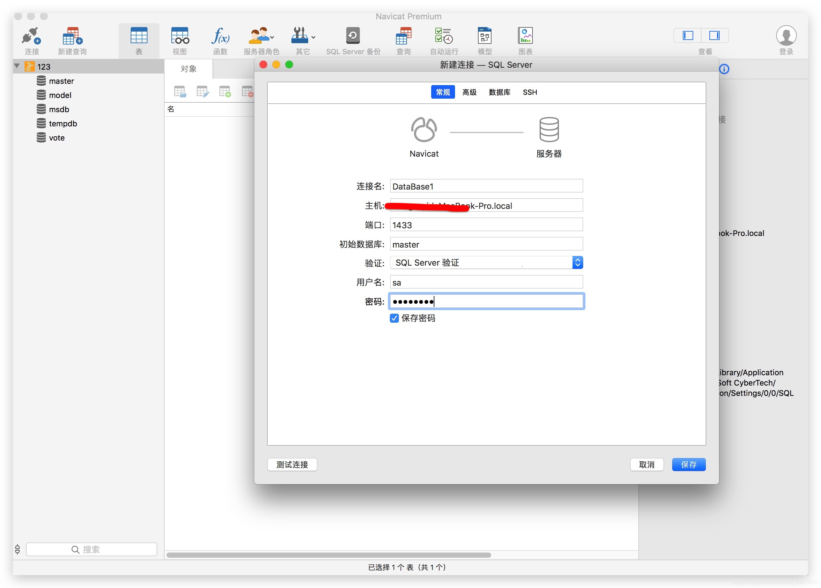The image size is (821, 588).
Task: Click the Query (查询) toolbar icon
Action: tap(404, 36)
